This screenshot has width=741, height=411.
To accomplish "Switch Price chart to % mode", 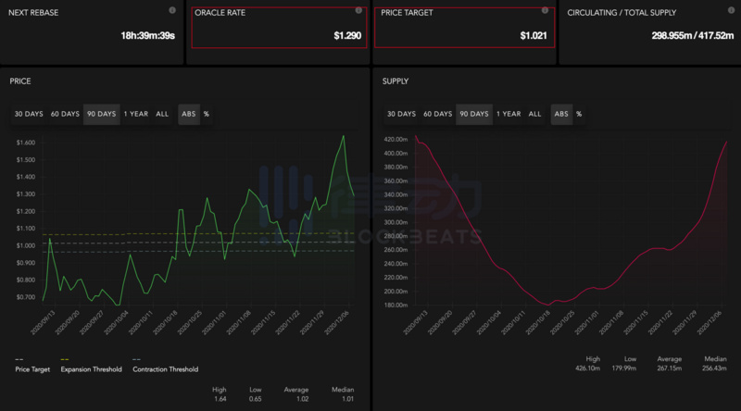I will coord(206,114).
